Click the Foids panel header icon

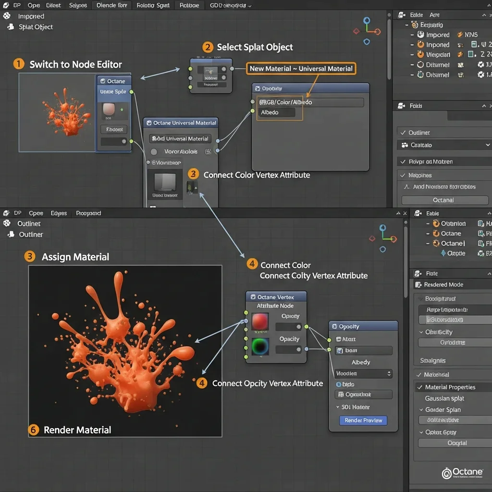click(x=401, y=106)
